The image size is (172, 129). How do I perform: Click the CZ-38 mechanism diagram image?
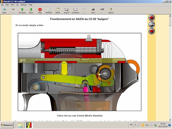point(79,72)
